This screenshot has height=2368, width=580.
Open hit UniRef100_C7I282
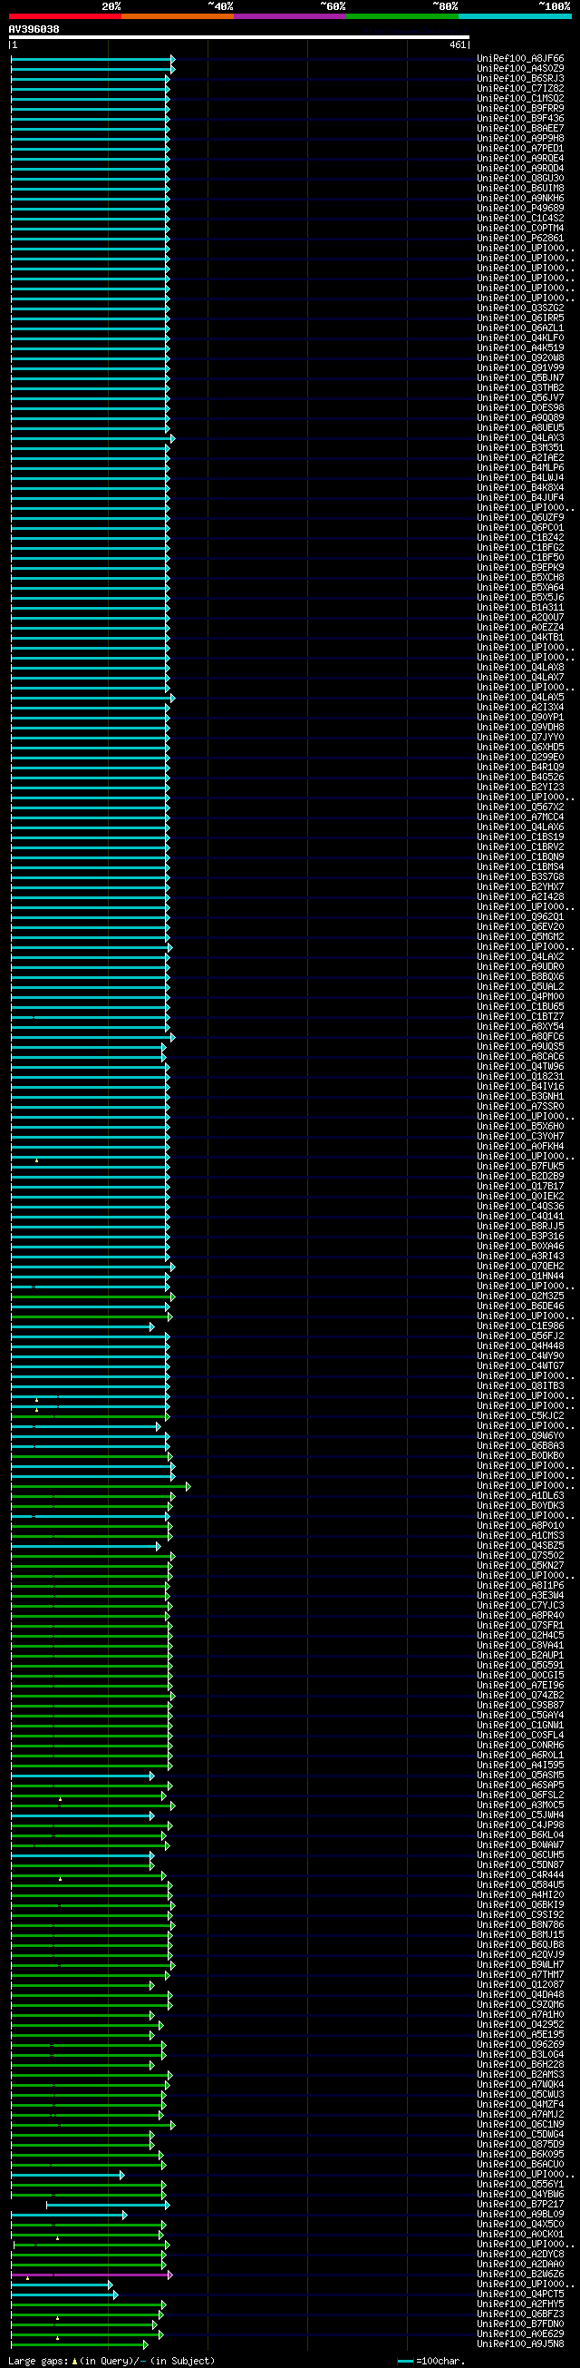pos(520,88)
